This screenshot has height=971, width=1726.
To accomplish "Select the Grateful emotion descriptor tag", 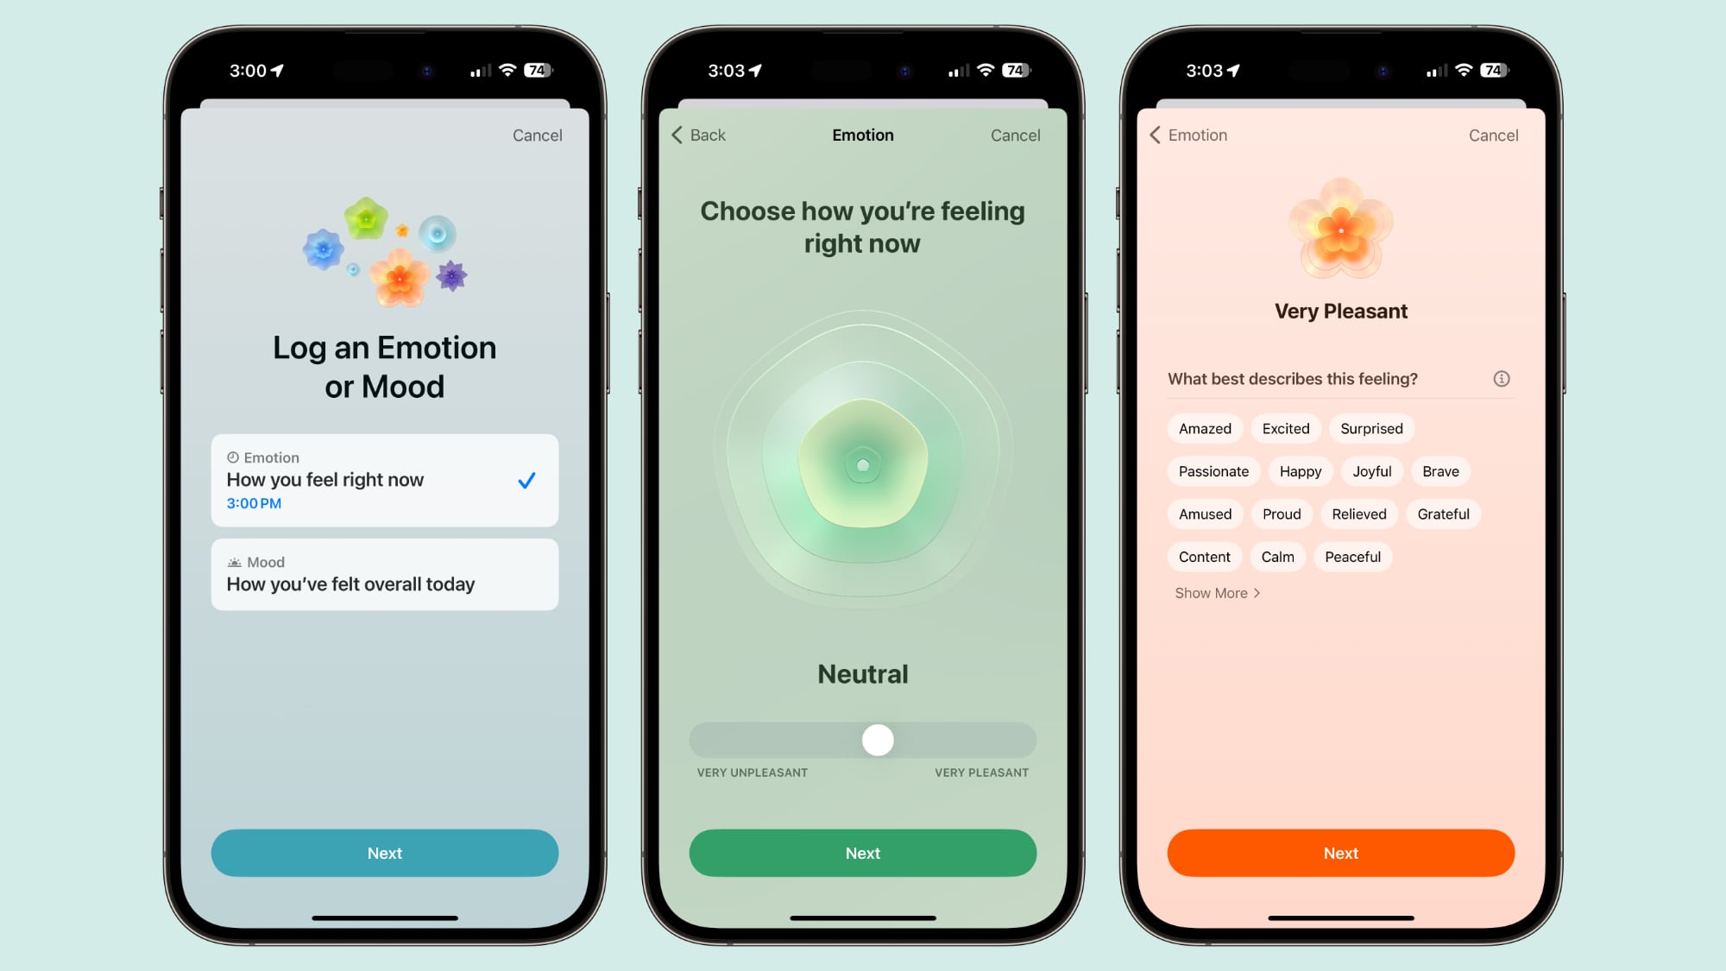I will click(1444, 514).
